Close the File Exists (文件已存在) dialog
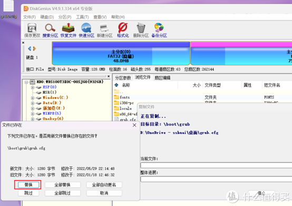This screenshot has width=292, height=206. [134, 125]
